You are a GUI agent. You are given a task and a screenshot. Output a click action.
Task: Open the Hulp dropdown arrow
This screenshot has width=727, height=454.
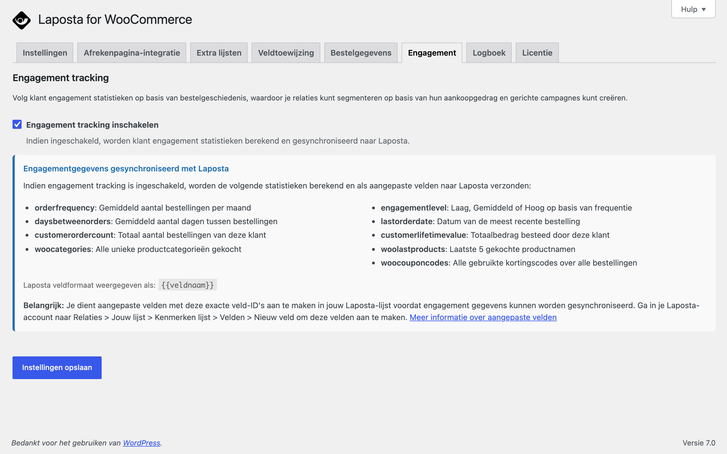(x=703, y=10)
